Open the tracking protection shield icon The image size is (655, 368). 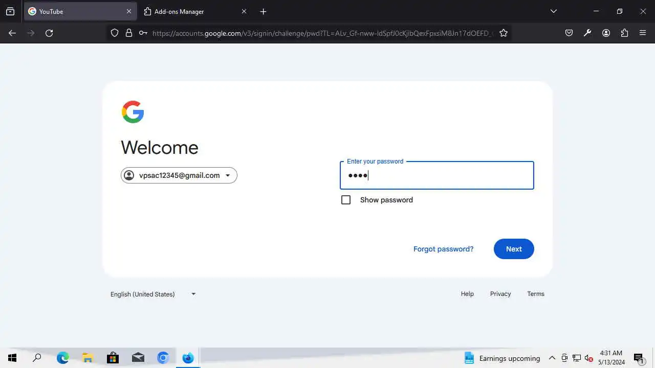click(115, 33)
